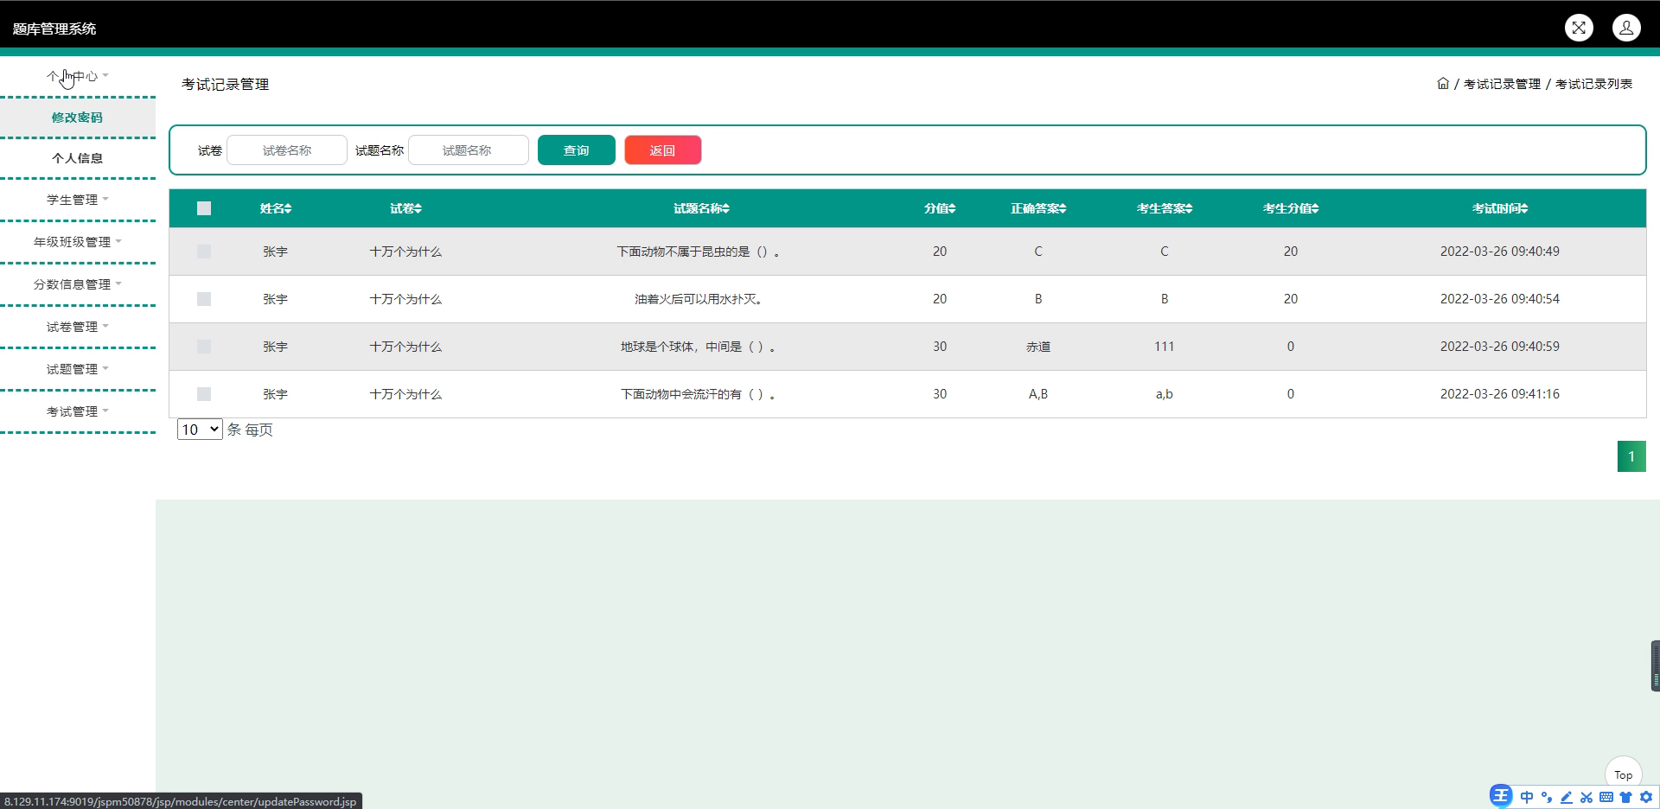Toggle the select-all checkbox in table header

[204, 208]
